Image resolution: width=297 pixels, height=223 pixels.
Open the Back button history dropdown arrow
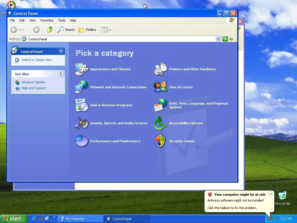[28, 30]
